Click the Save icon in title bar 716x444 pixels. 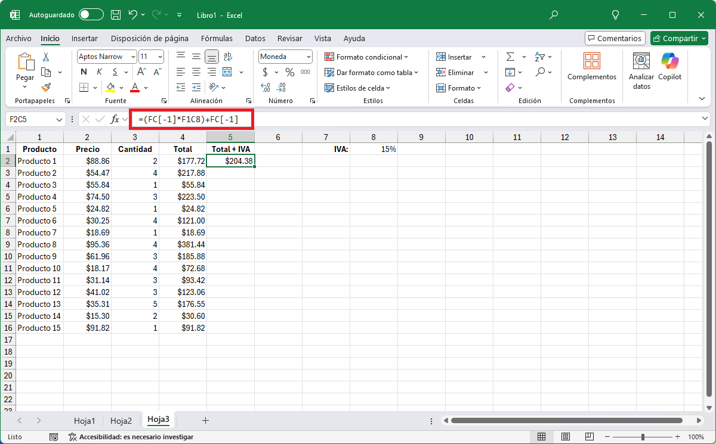116,14
